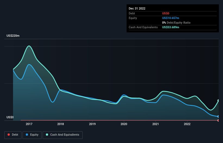Click the 2021 x-axis label
Image resolution: width=223 pixels, height=143 pixels.
click(156, 124)
